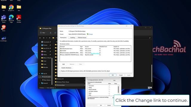The height and width of the screenshot is (107, 191).
Task: Click the Copy icon in Explorer toolbar
Action: (x=55, y=33)
